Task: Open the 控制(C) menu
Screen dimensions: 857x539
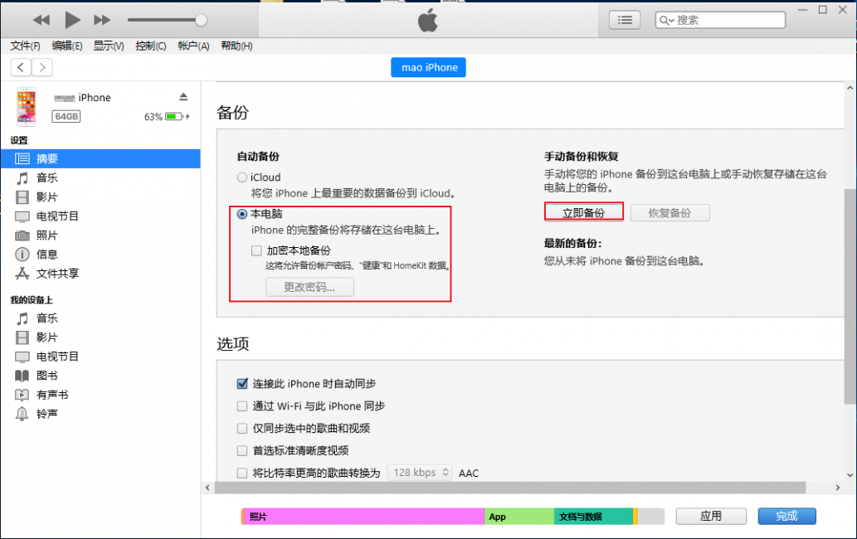Action: pyautogui.click(x=151, y=46)
